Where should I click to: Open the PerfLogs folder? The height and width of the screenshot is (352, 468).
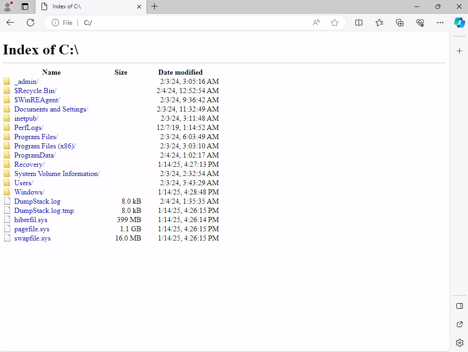(x=29, y=128)
